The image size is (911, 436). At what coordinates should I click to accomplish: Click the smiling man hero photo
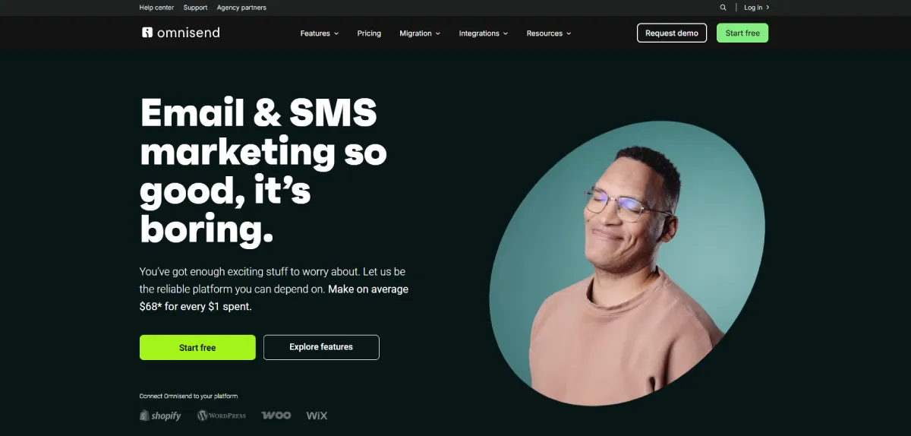[627, 262]
